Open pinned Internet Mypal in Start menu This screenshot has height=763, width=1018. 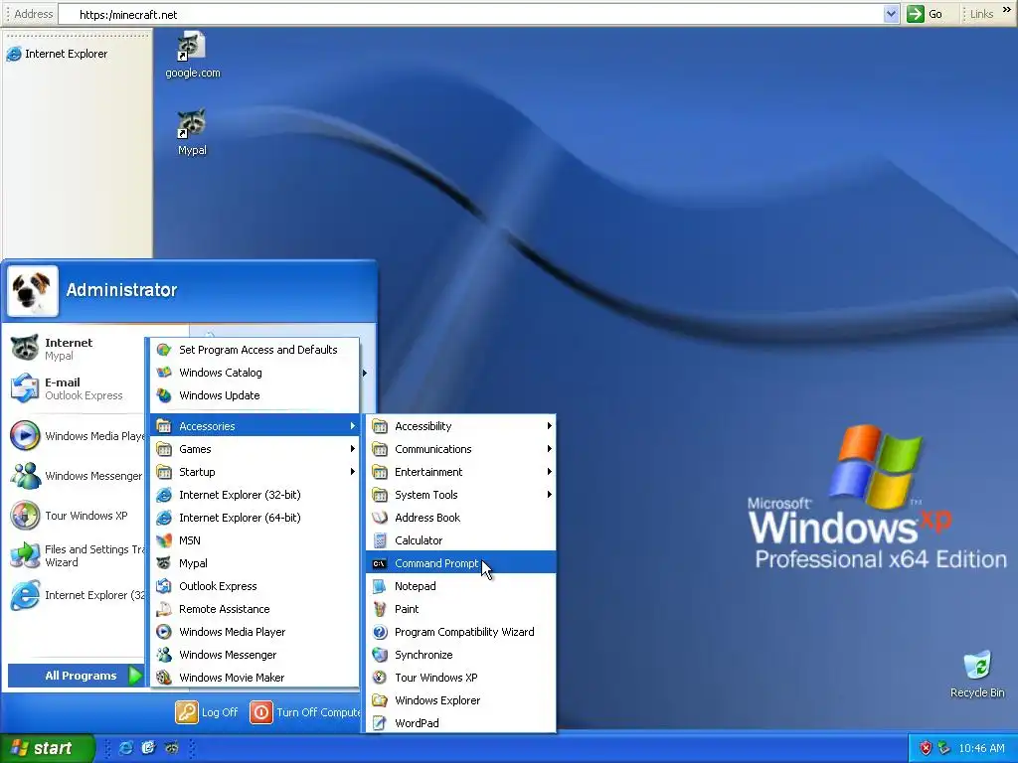tap(75, 349)
